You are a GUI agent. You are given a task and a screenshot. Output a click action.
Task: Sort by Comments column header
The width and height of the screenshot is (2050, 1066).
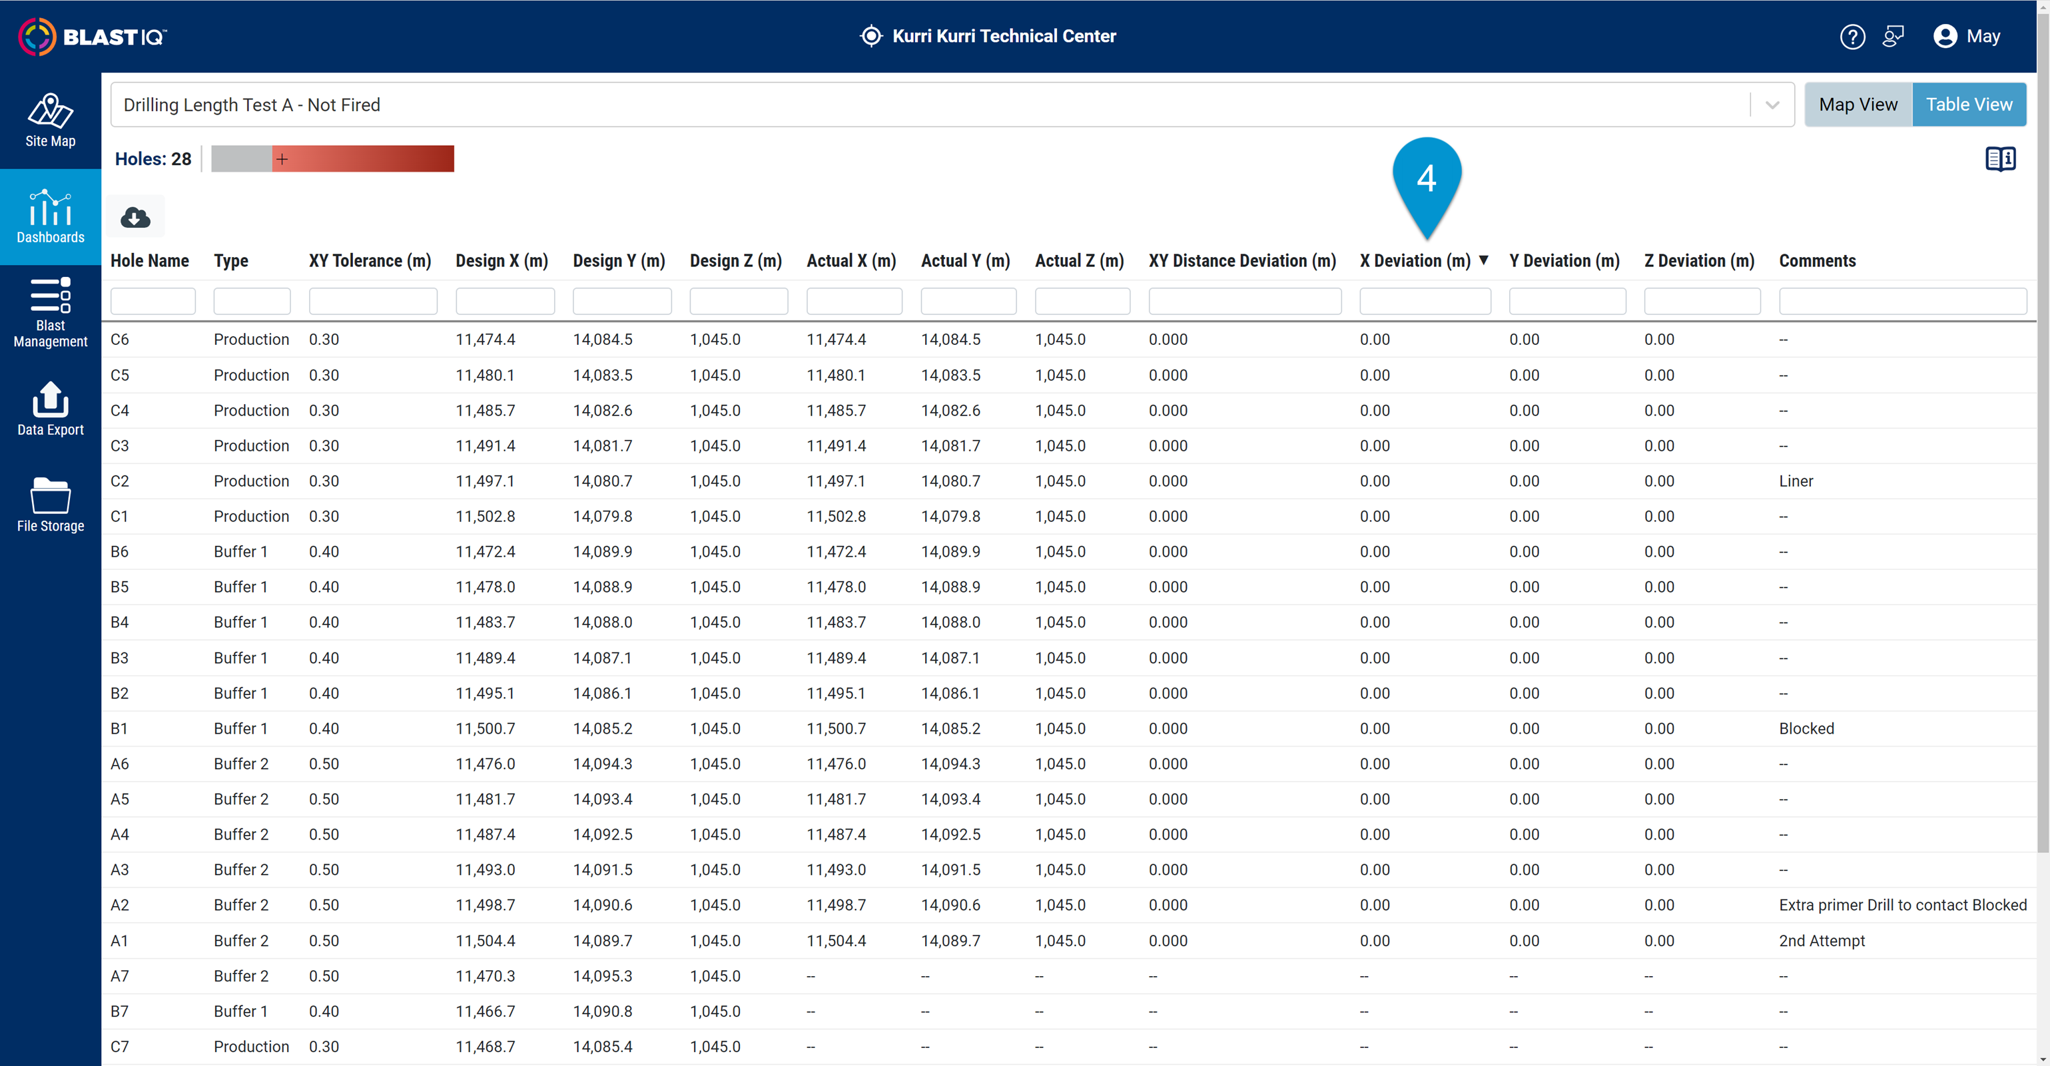pos(1818,261)
